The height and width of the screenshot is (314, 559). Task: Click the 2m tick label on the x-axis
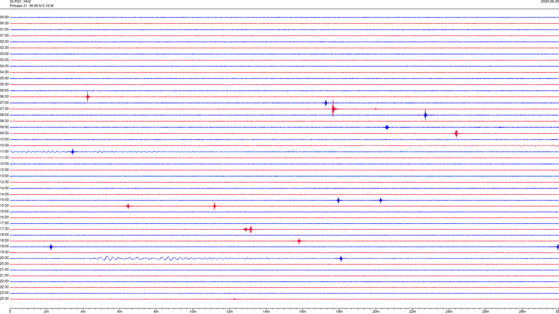[x=47, y=312]
